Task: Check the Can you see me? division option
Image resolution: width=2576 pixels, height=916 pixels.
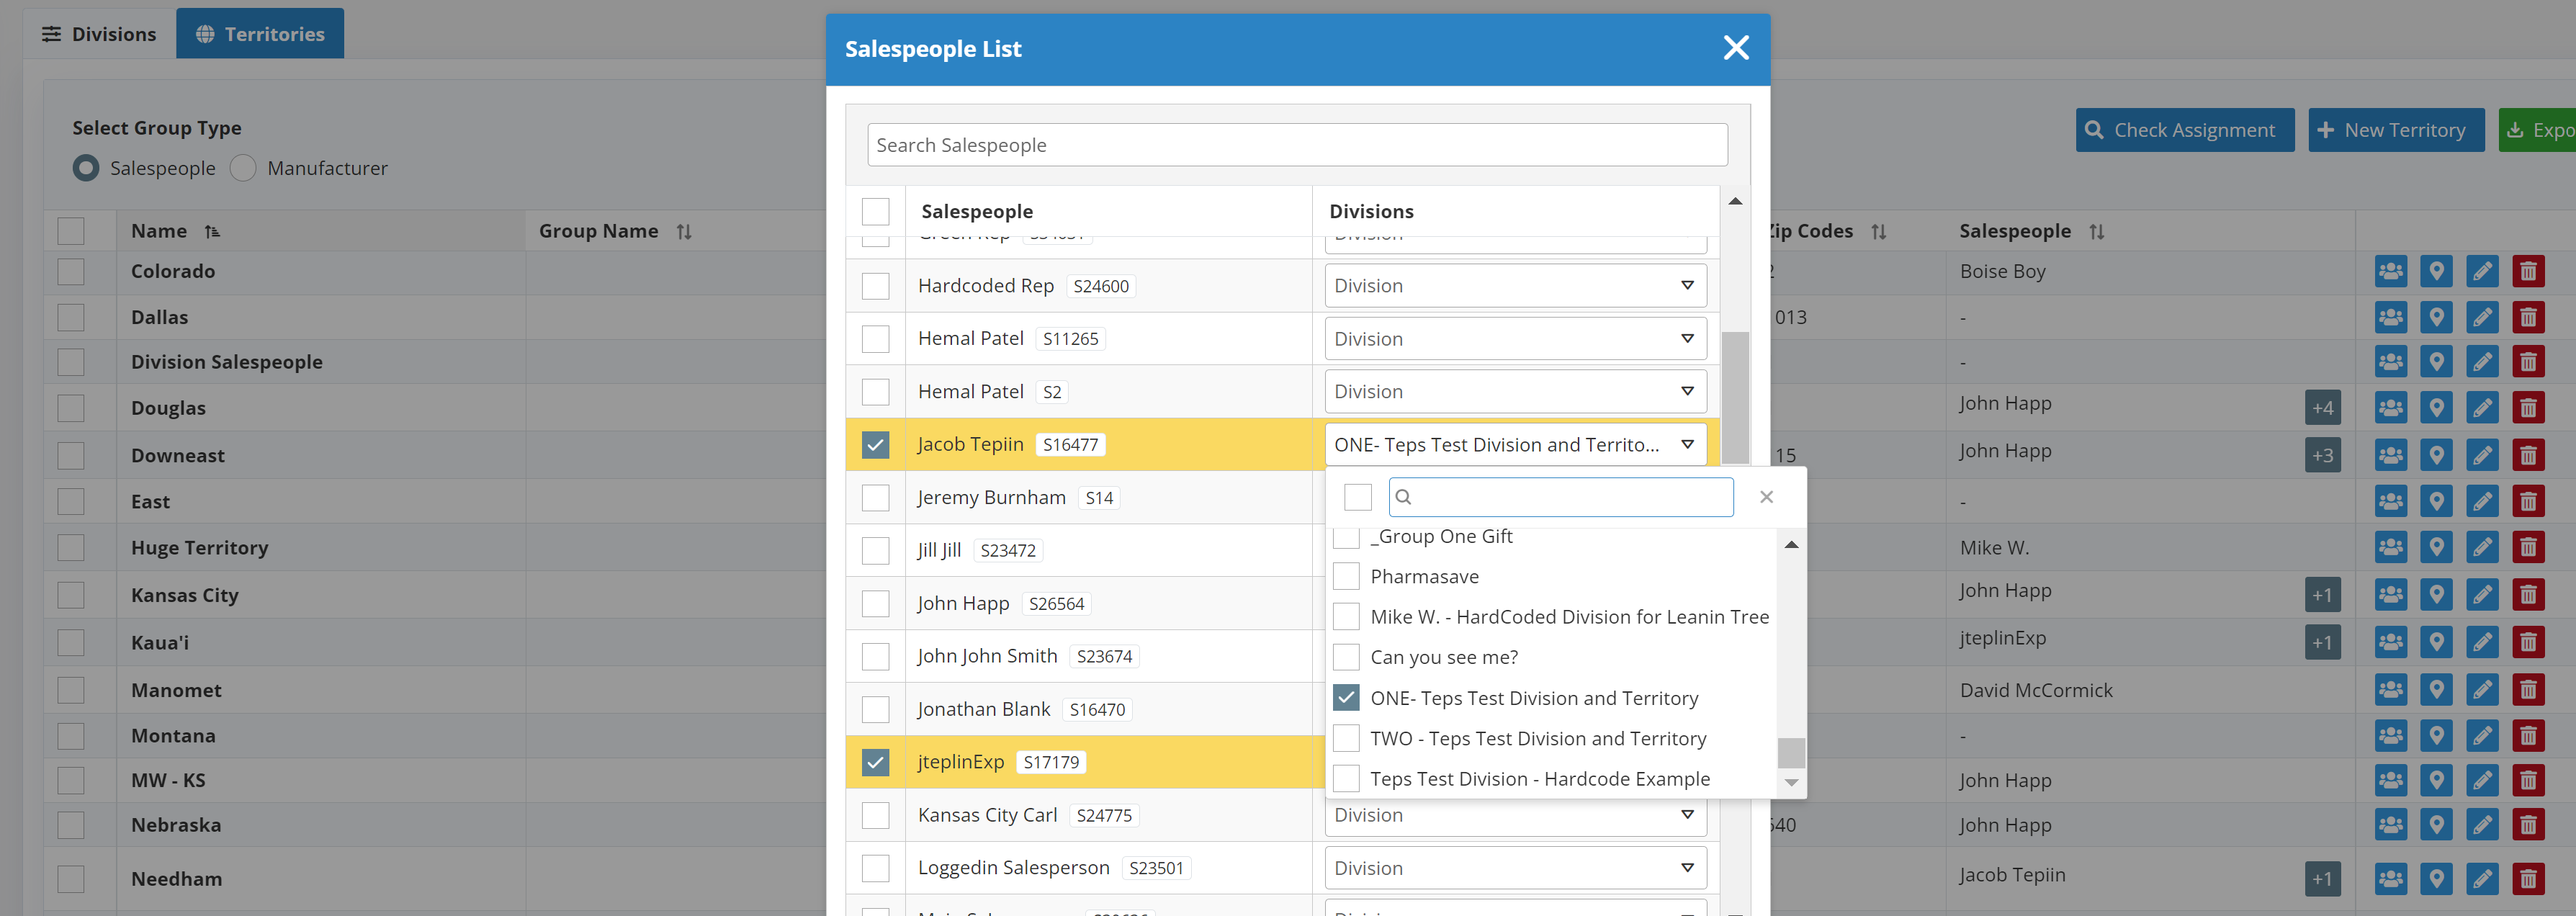Action: pyautogui.click(x=1346, y=657)
